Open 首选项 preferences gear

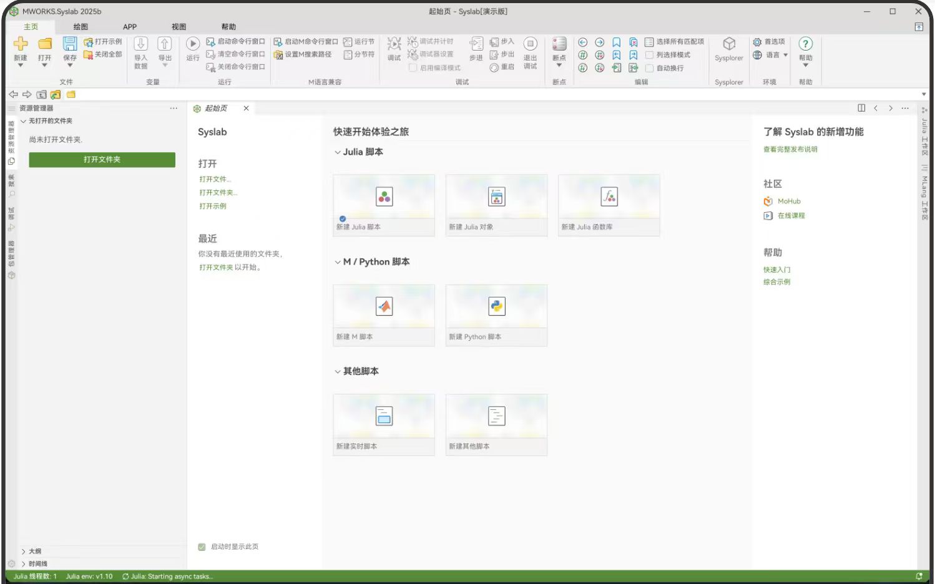pos(769,42)
